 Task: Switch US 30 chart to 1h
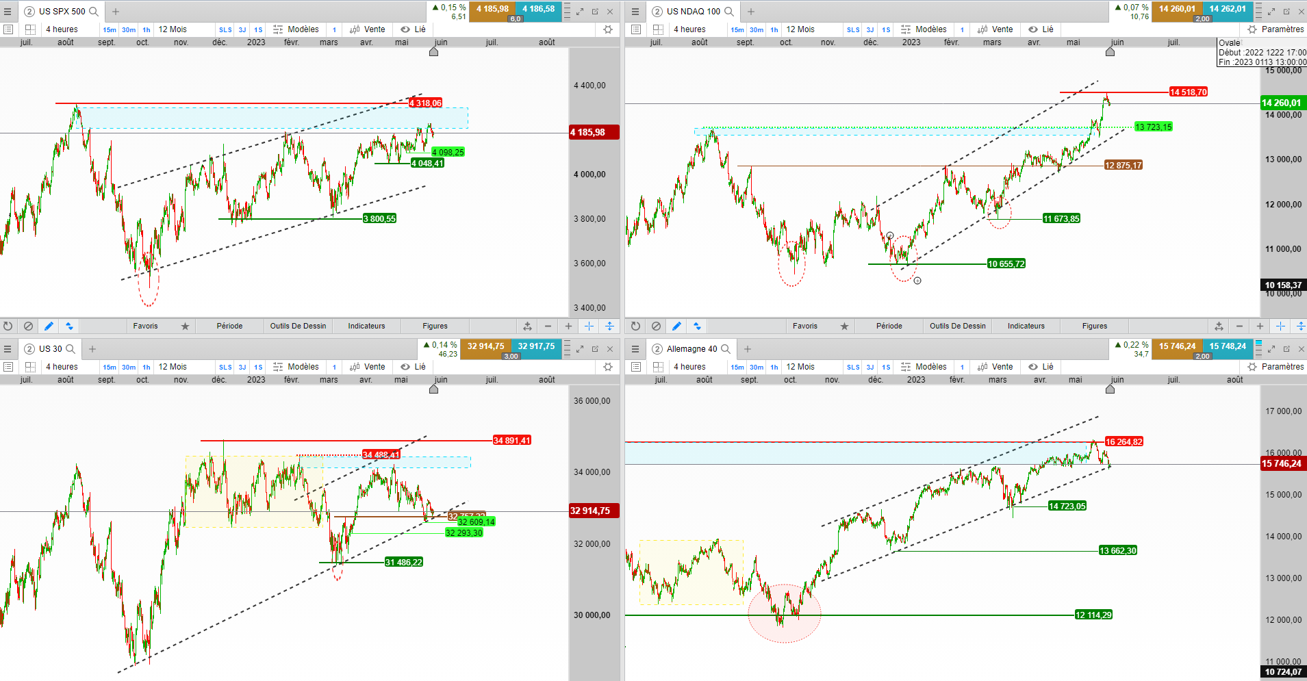[147, 368]
